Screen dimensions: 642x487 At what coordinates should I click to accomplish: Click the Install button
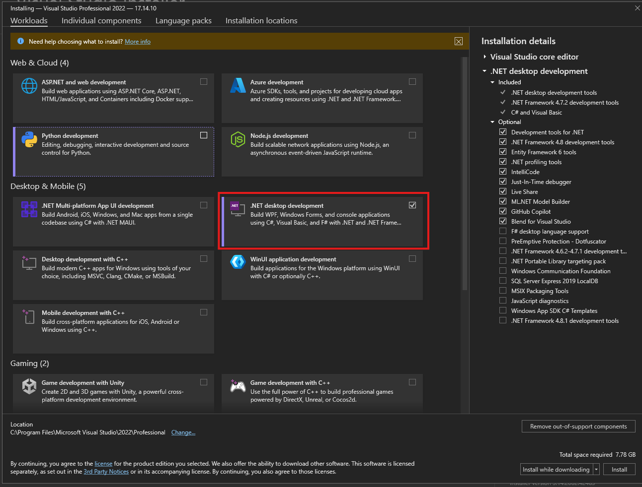click(619, 470)
